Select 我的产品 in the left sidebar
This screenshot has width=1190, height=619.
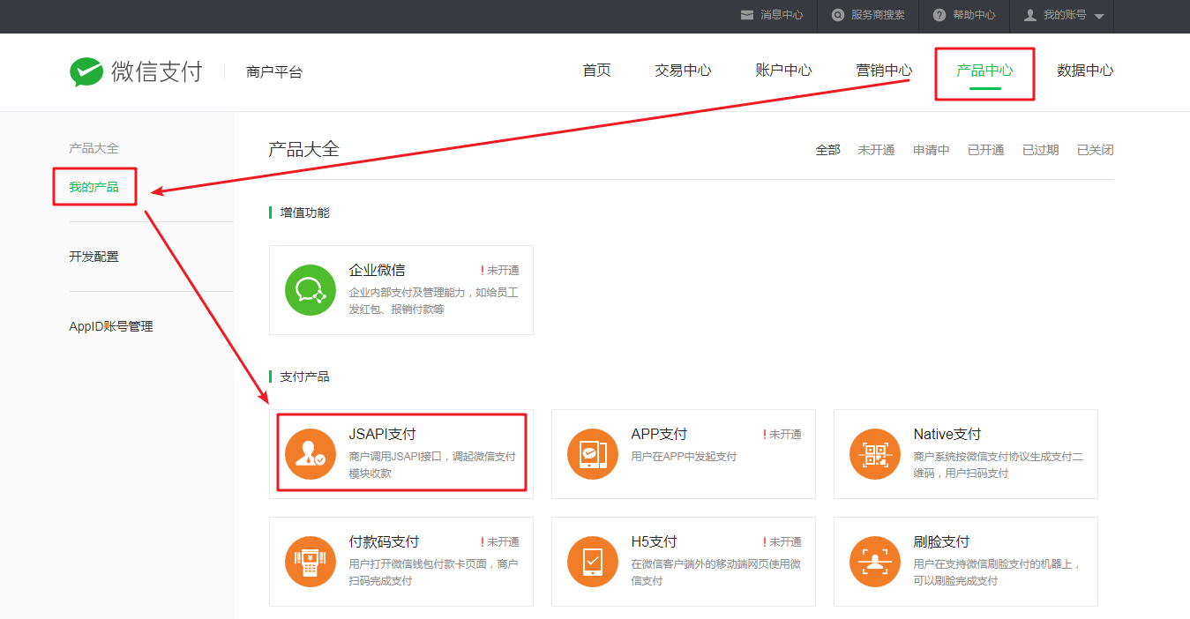point(94,187)
